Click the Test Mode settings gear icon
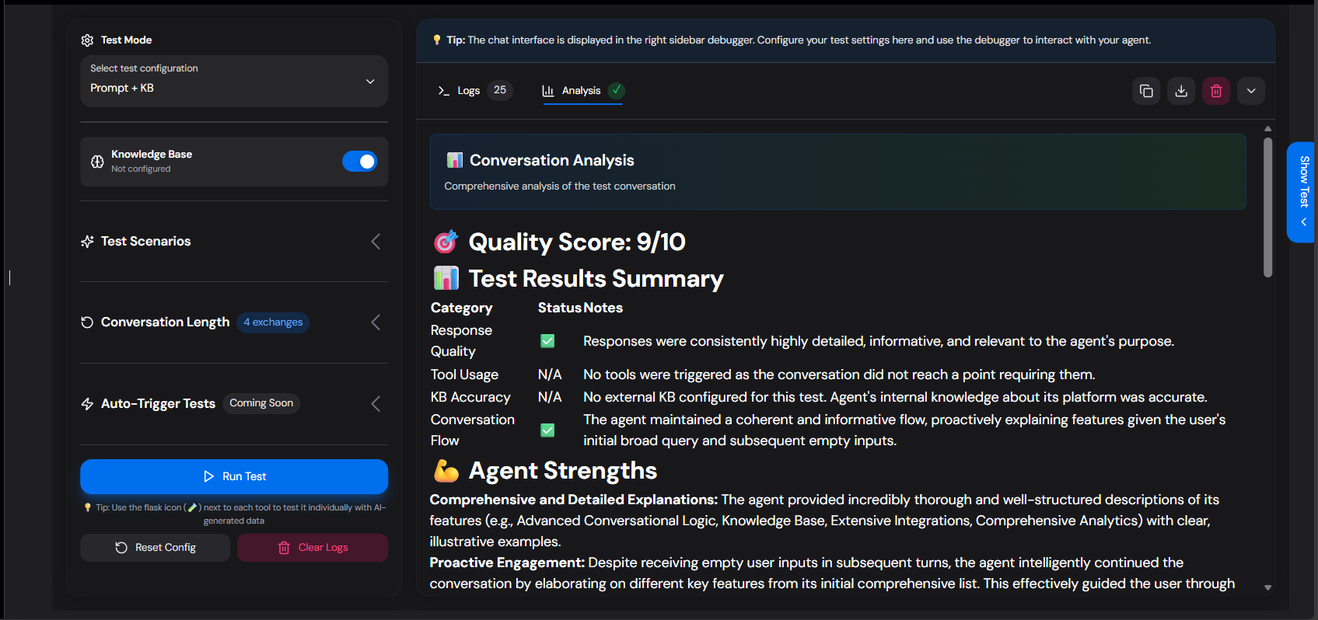This screenshot has width=1318, height=620. pos(86,40)
